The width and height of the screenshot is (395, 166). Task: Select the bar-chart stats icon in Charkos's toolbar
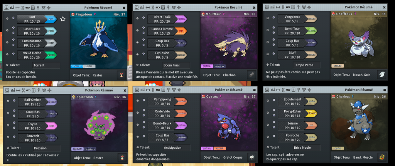pyautogui.click(x=272, y=90)
